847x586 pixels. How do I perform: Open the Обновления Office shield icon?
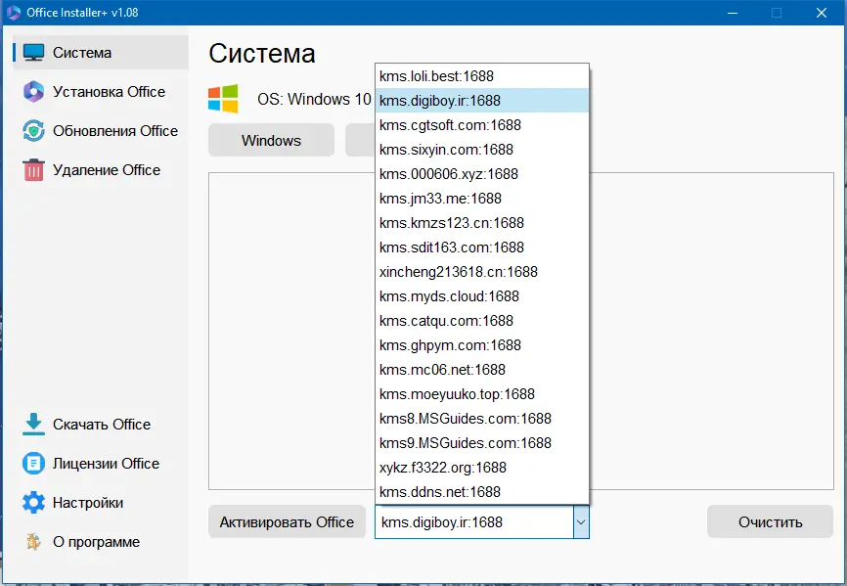[x=33, y=131]
